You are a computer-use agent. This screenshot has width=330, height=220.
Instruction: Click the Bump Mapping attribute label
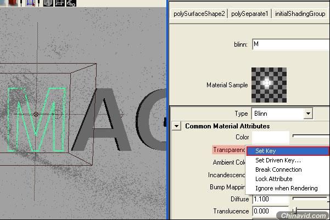[x=227, y=187]
